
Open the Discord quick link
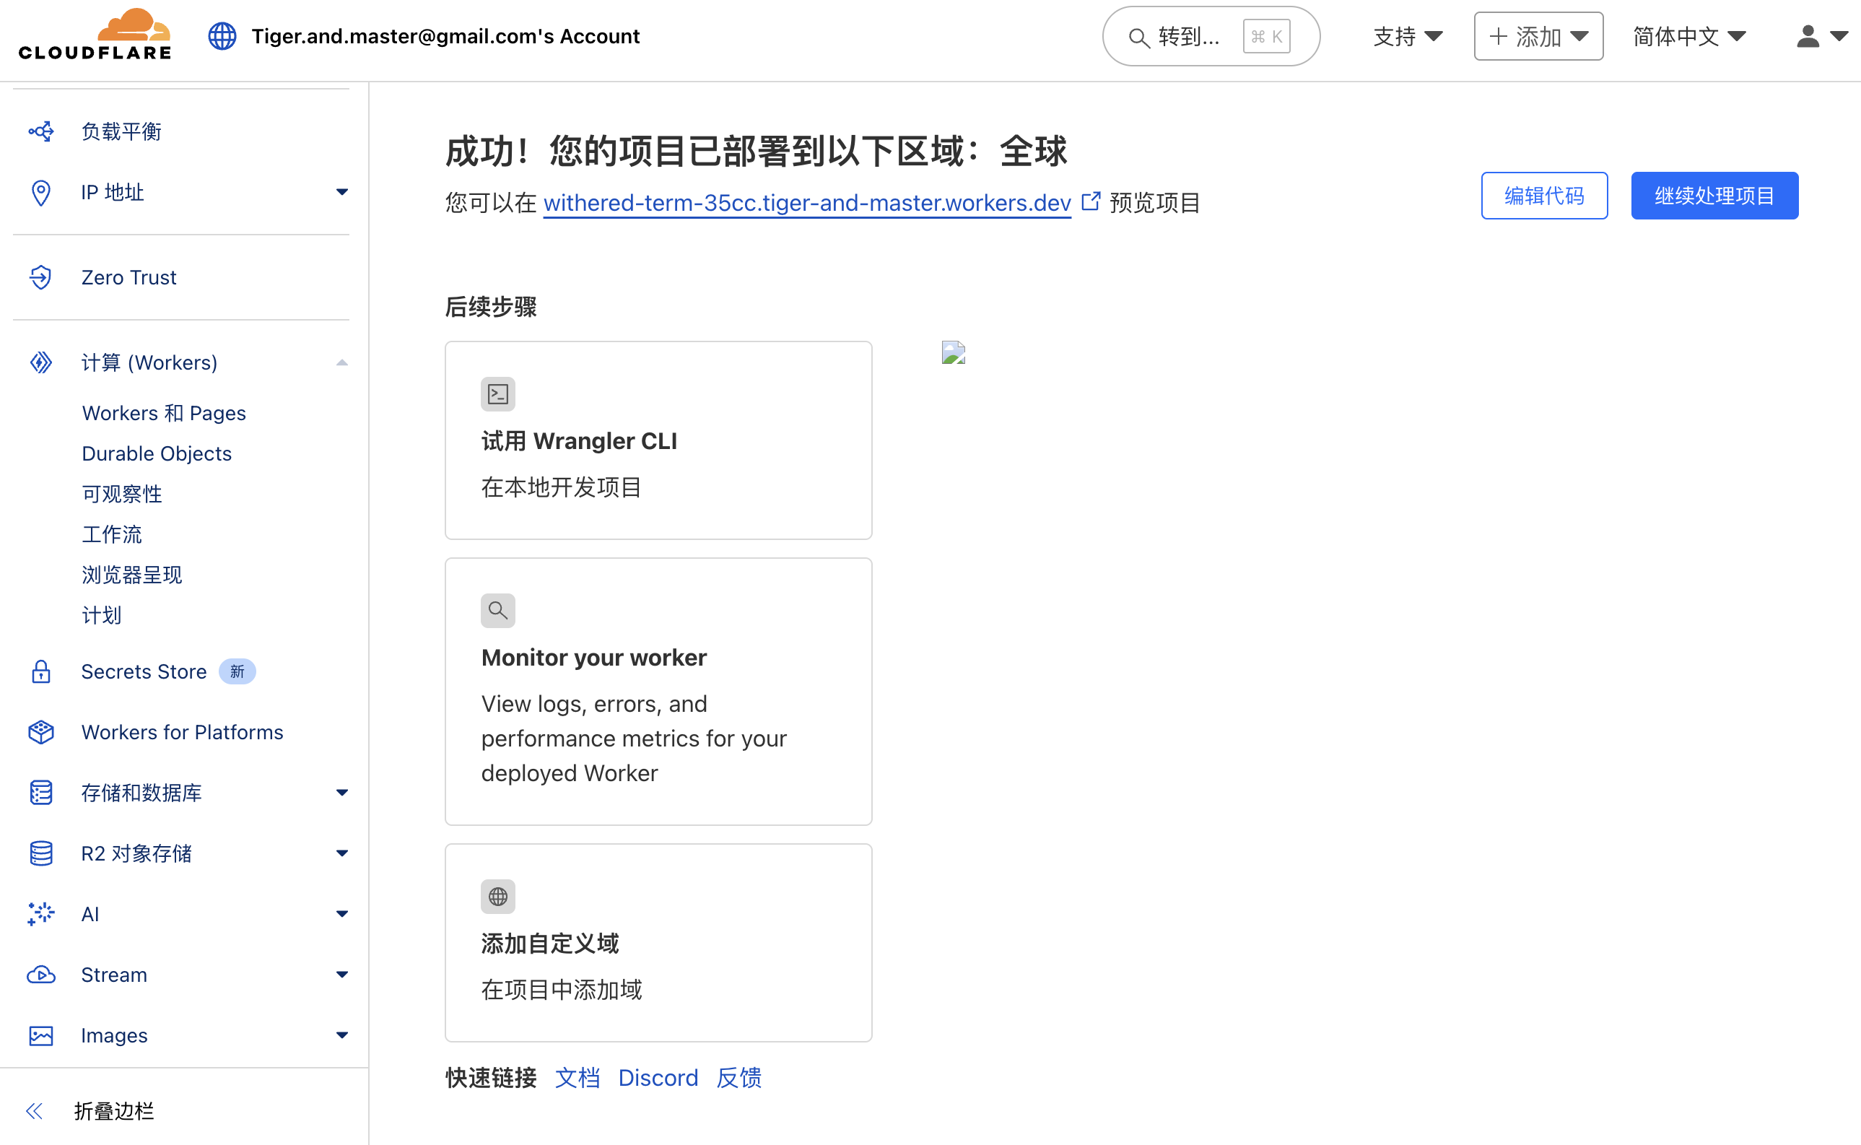click(x=658, y=1078)
